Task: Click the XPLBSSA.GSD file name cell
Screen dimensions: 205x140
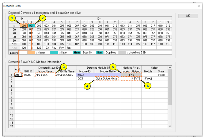Action: click(x=66, y=75)
